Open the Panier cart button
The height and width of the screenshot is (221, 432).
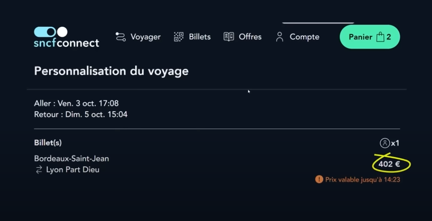[370, 37]
